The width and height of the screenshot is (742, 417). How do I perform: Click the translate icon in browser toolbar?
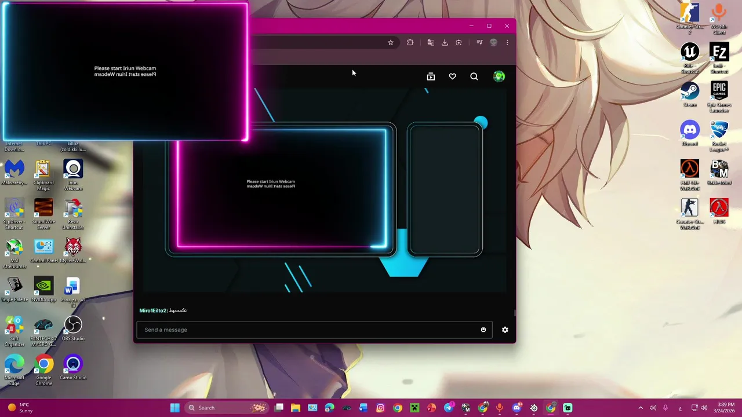(x=431, y=42)
